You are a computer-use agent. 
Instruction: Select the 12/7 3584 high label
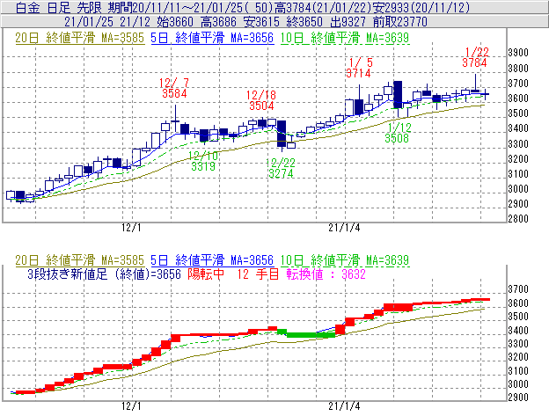pos(174,88)
